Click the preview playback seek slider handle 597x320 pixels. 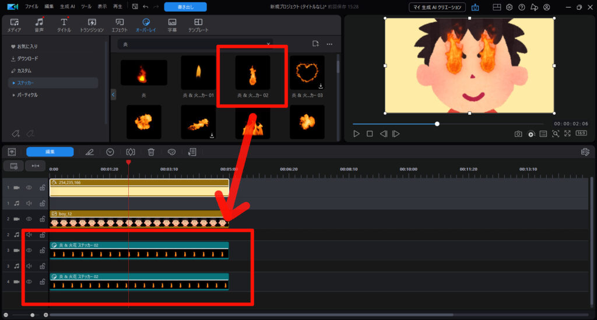[x=437, y=124]
